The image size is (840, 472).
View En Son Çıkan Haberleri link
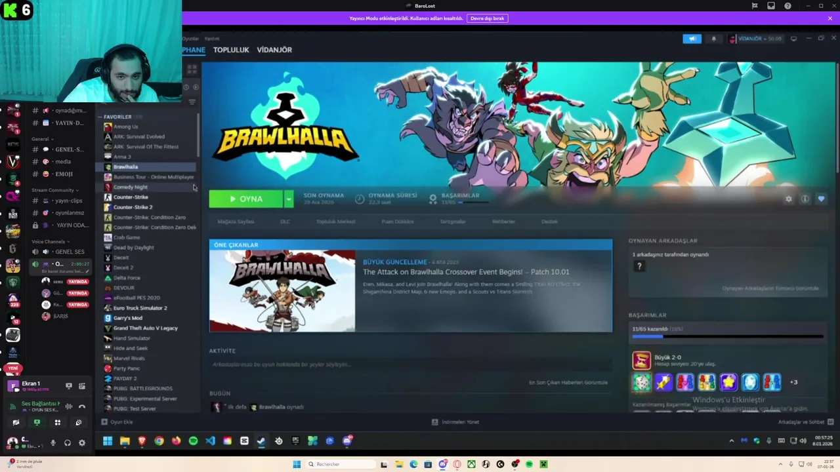568,383
